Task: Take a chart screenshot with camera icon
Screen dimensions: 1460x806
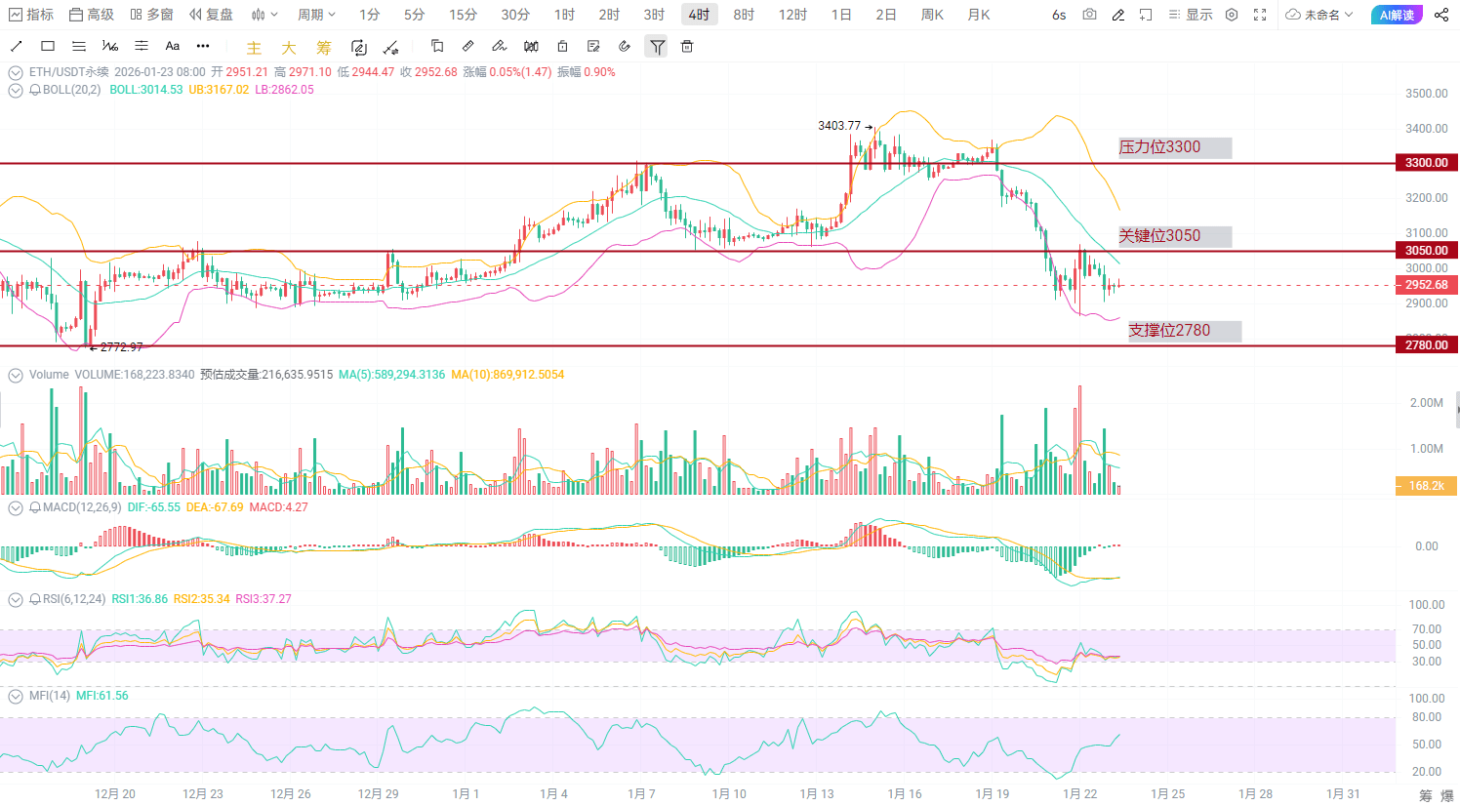Action: 1089,15
